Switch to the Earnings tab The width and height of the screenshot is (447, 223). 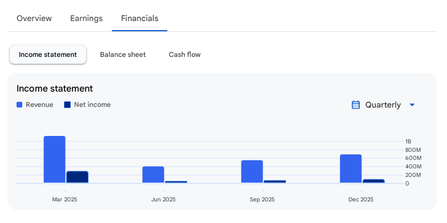coord(86,18)
